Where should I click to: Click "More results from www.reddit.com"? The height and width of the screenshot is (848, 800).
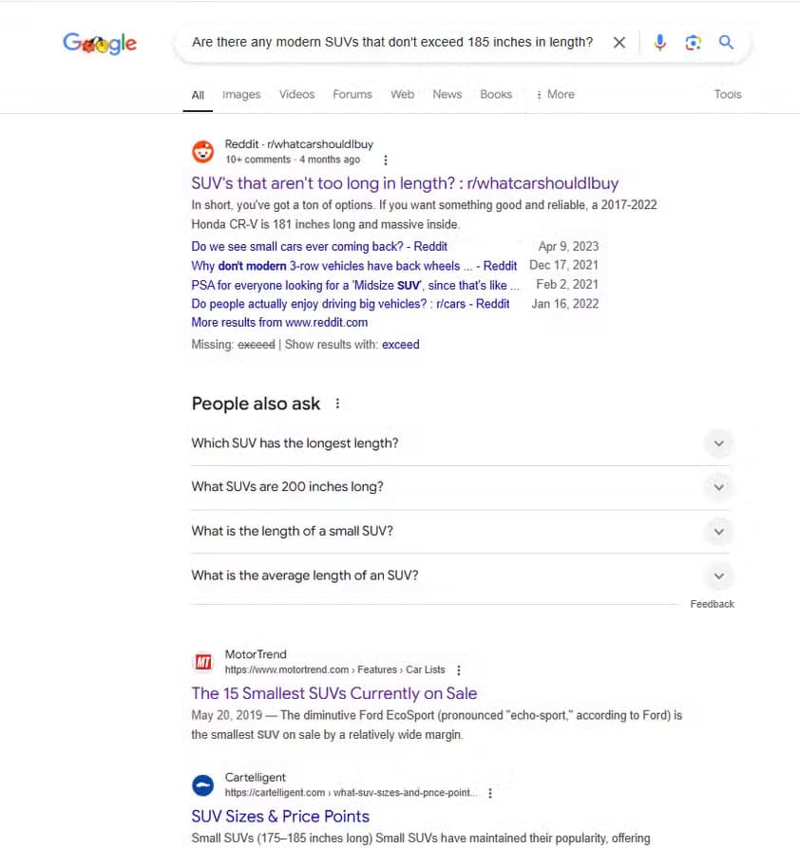point(279,322)
